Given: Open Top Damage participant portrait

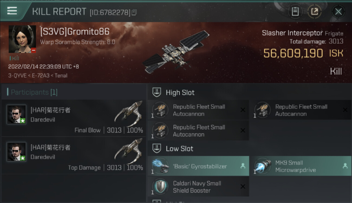Looking at the screenshot, I should click(17, 152).
